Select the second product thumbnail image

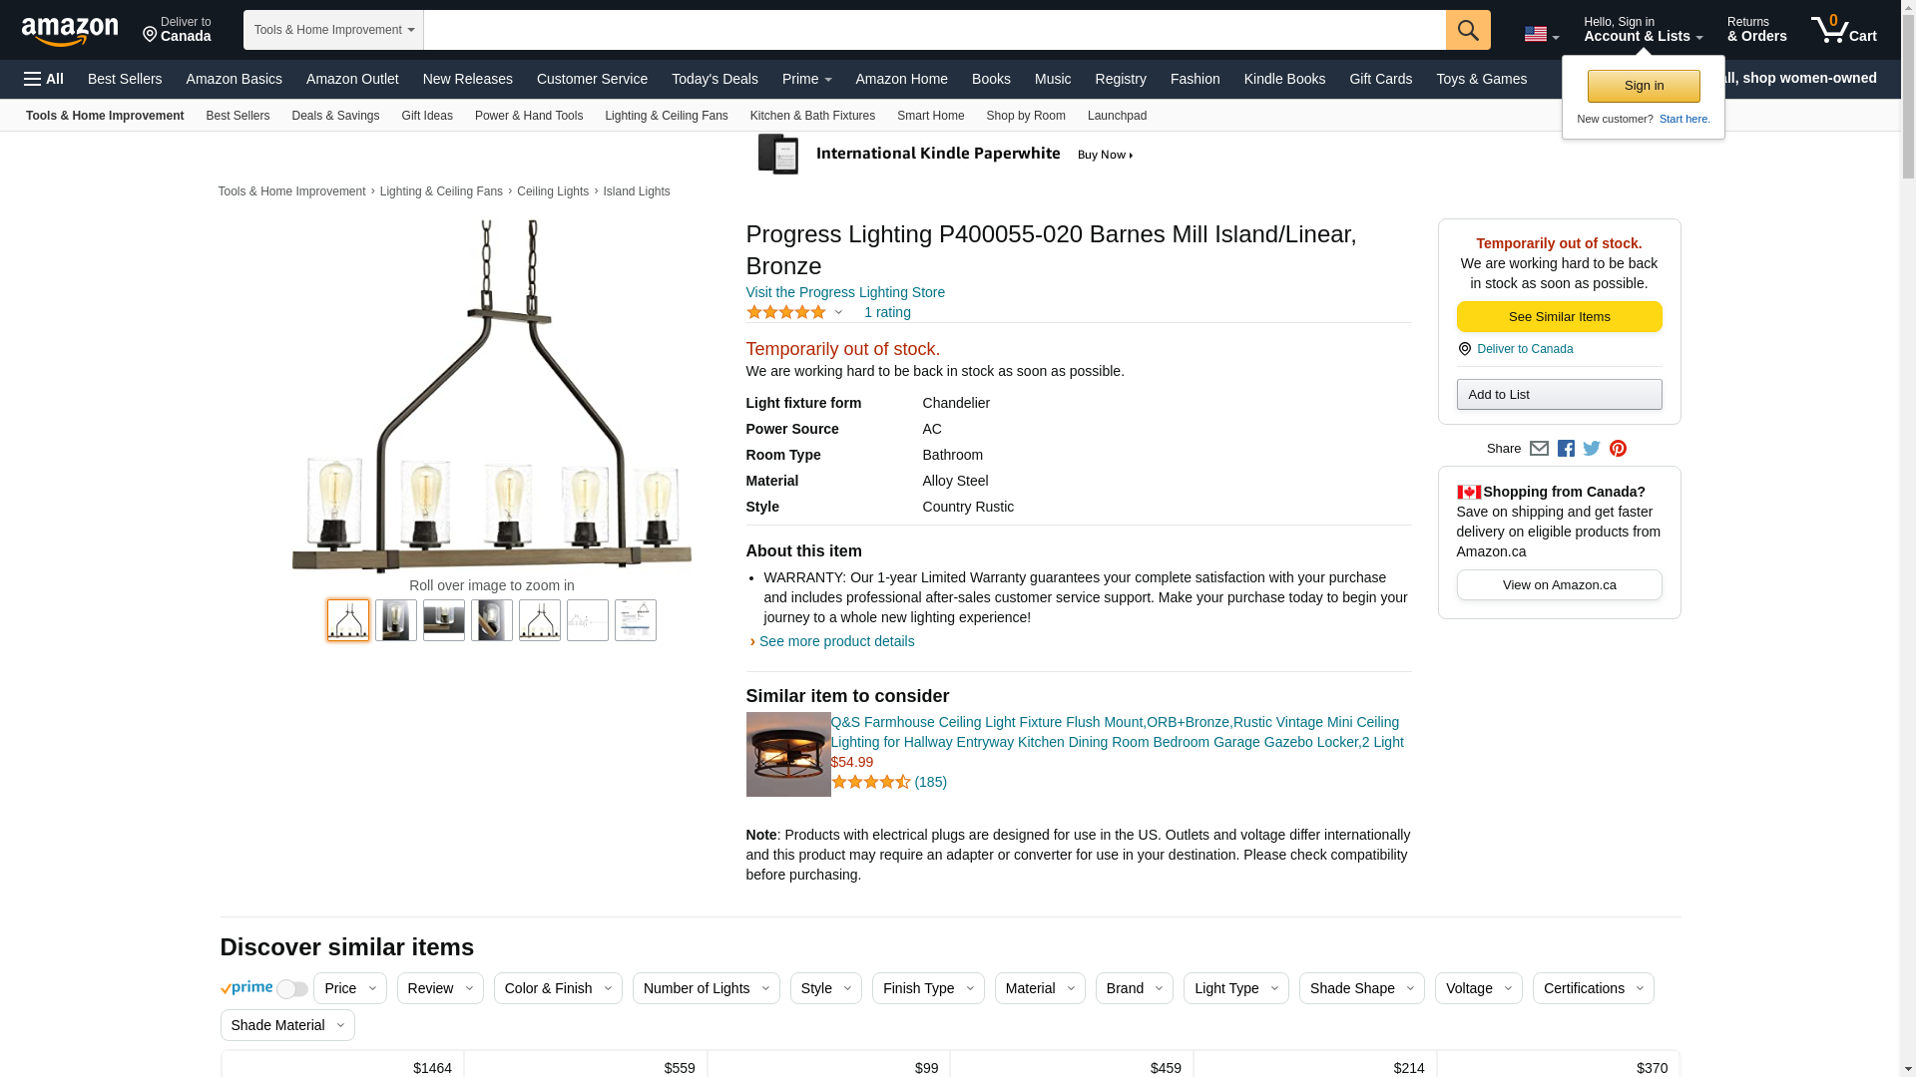point(396,620)
